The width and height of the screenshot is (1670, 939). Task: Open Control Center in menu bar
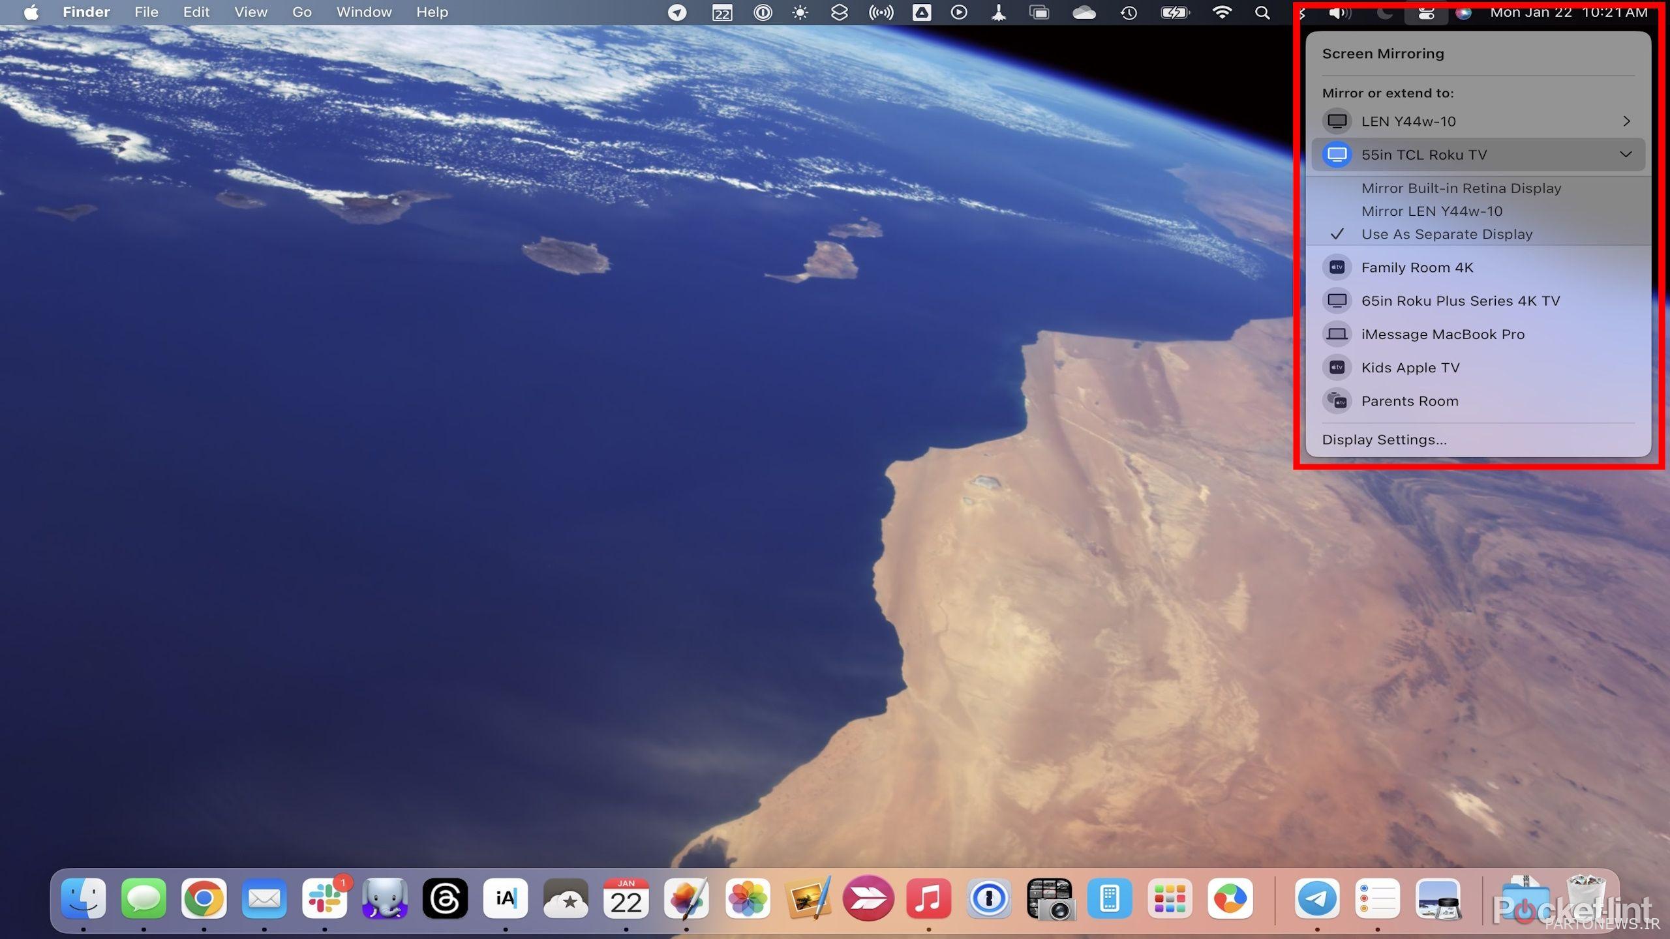[x=1425, y=12]
